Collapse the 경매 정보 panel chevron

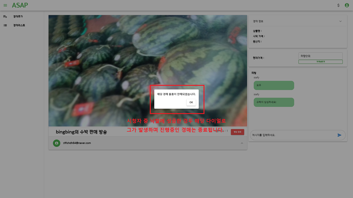point(340,21)
